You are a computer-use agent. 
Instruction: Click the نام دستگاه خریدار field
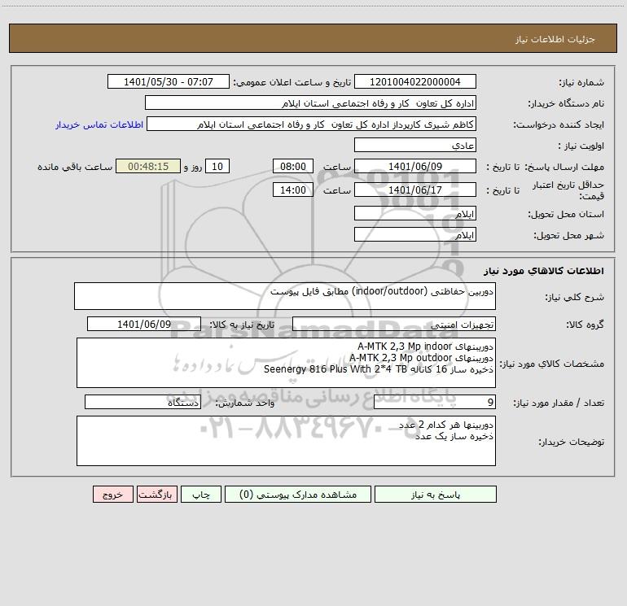pos(310,103)
